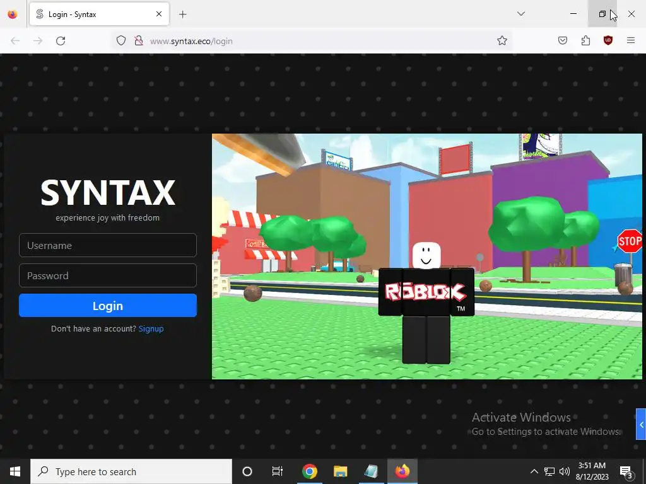Click the SYNTAX logo heading

coord(108,193)
